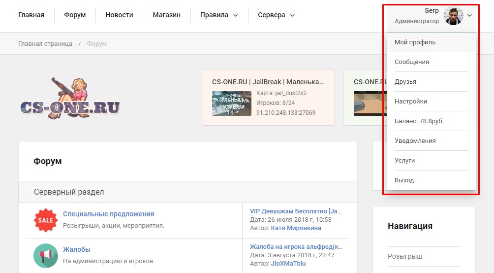Open the Жалобы forum section link
Screen dimensions: 494x273
coord(77,249)
